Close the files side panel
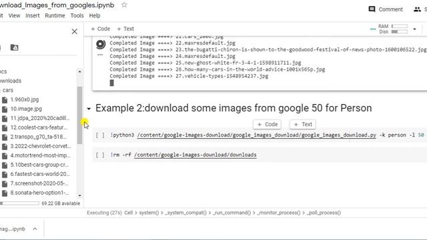This screenshot has height=240, width=427. pos(74,31)
